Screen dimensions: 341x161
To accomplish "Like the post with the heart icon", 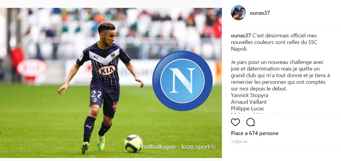I will click(235, 122).
